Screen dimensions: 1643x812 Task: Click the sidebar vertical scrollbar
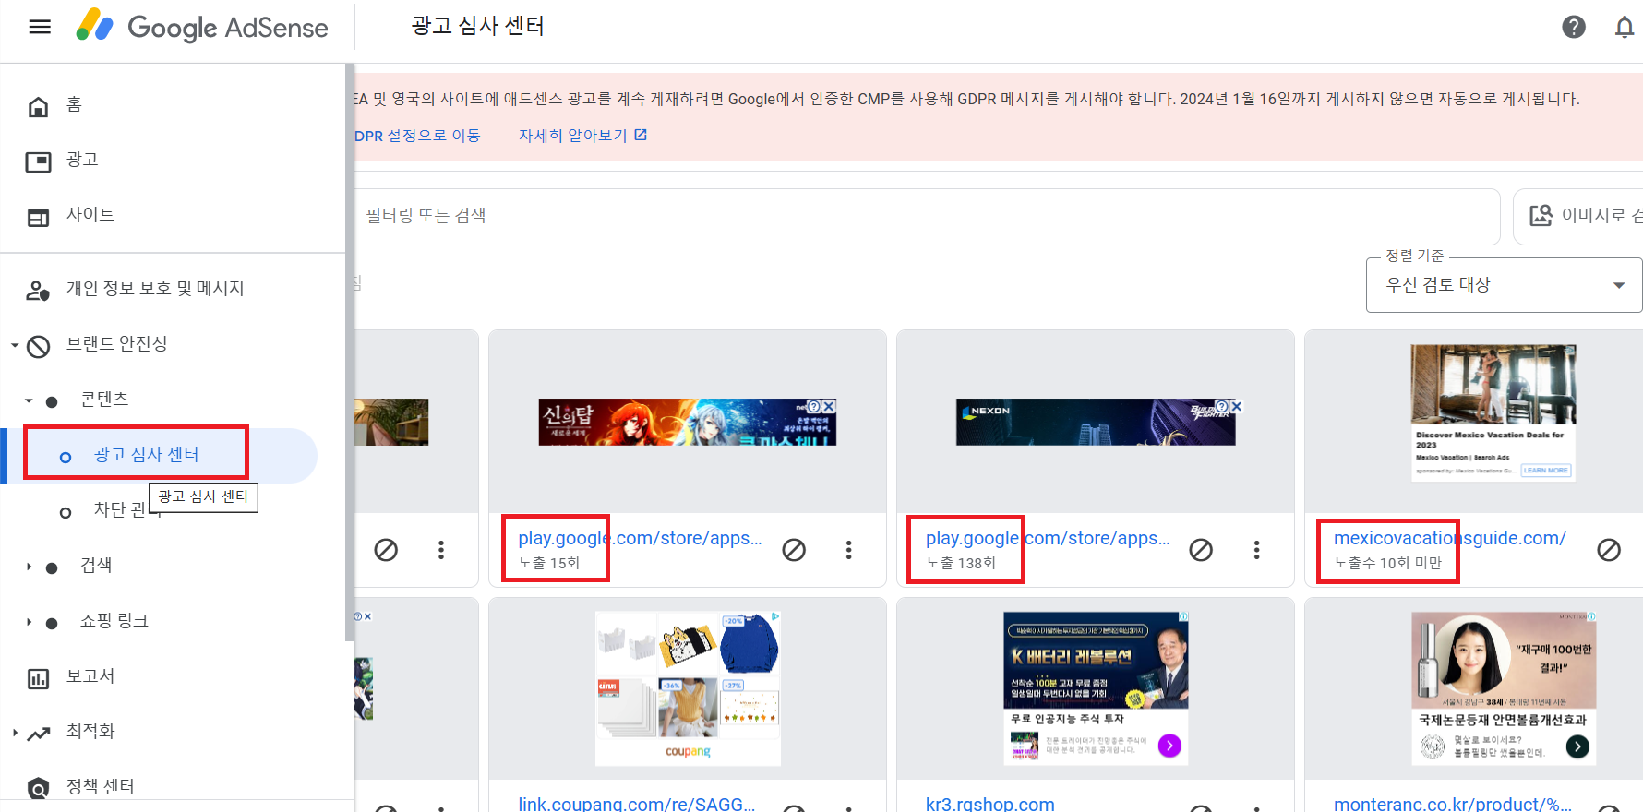(x=350, y=351)
